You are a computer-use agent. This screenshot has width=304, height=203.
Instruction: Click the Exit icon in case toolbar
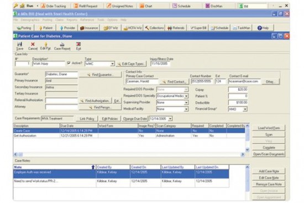point(78,46)
